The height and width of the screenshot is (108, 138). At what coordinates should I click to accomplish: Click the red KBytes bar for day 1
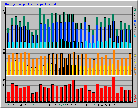(x=8, y=97)
